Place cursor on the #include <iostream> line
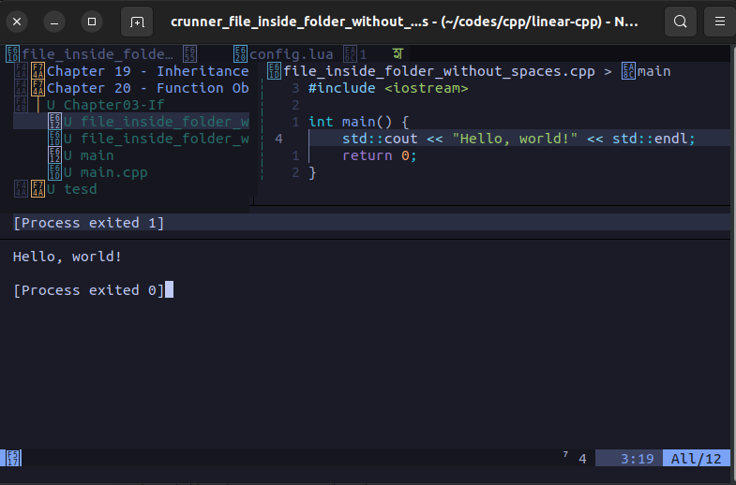 pos(388,88)
